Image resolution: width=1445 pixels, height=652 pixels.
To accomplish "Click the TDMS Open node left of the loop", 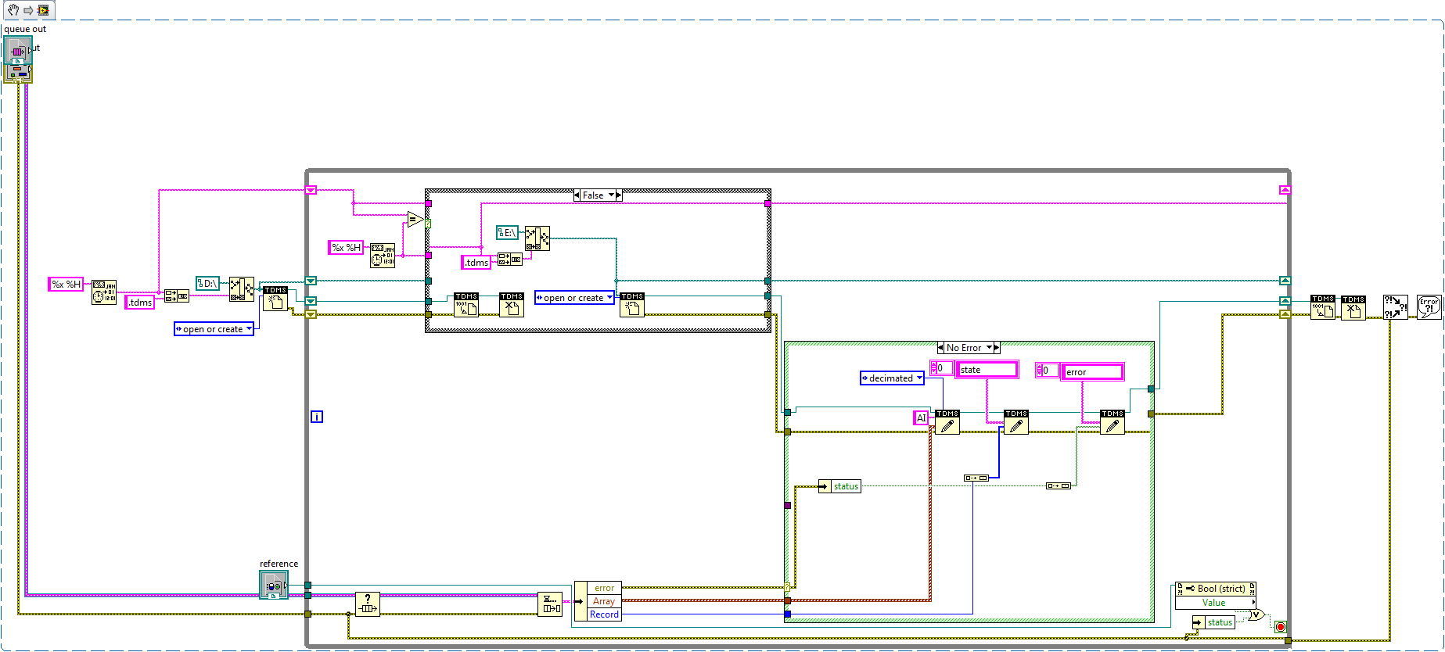I will pyautogui.click(x=275, y=299).
